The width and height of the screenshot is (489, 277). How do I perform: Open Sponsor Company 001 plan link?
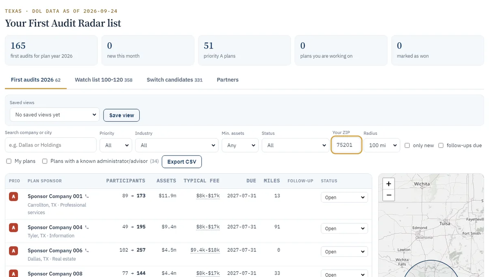[55, 196]
